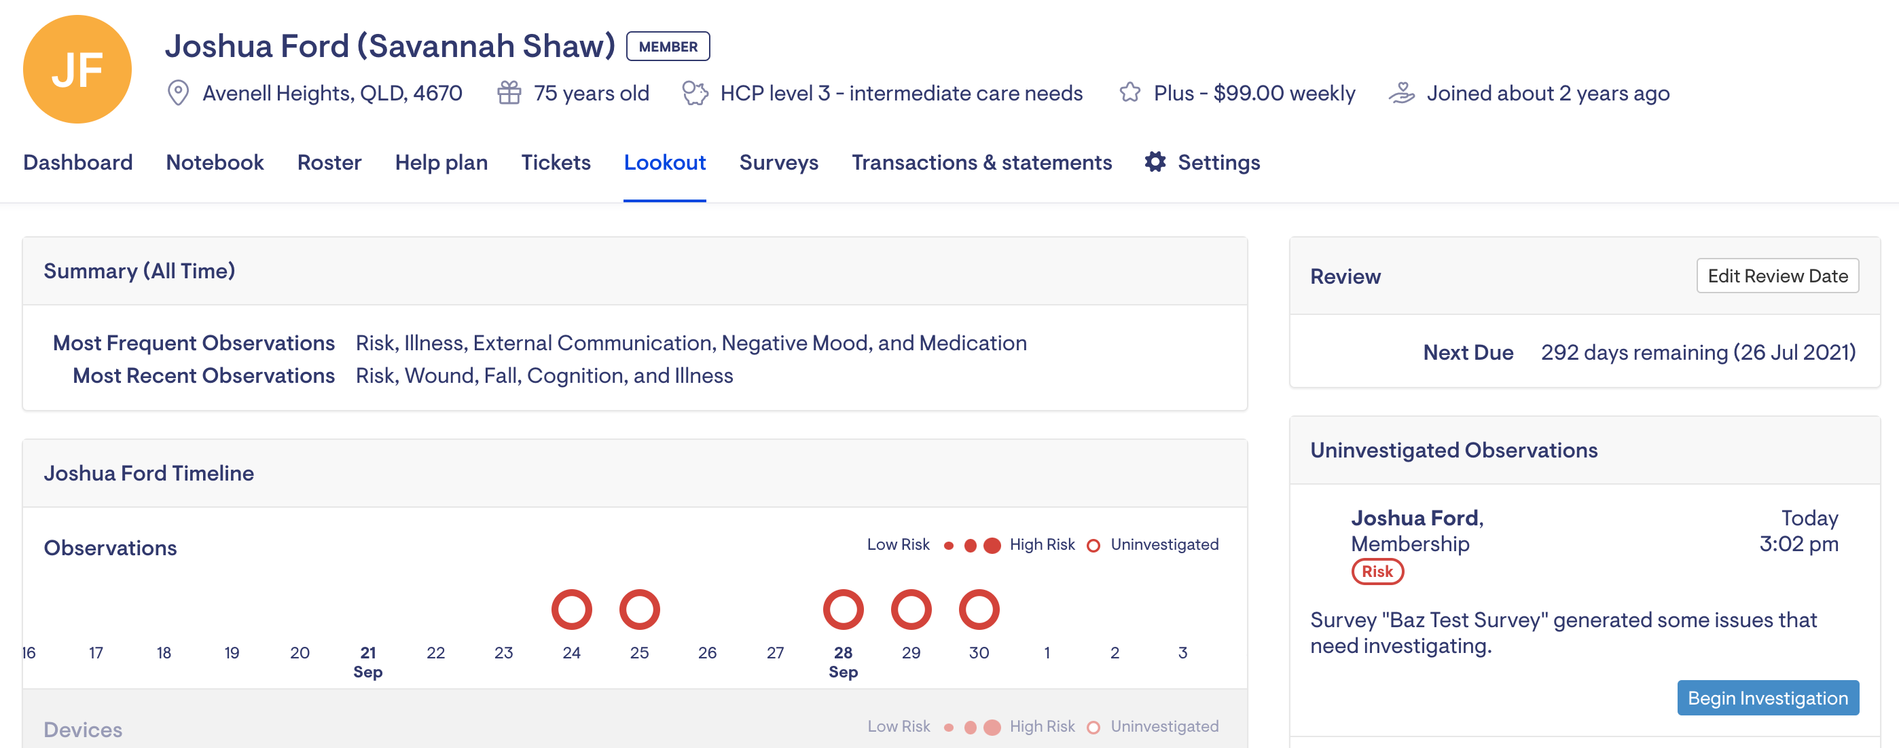The width and height of the screenshot is (1899, 748).
Task: Click the star plan icon
Action: click(x=1129, y=93)
